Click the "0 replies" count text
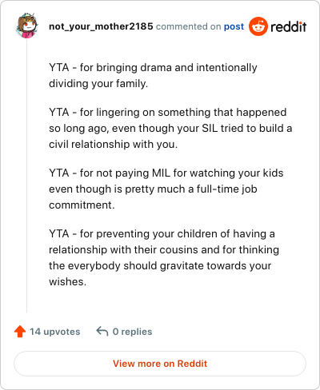This screenshot has width=320, height=390. (x=132, y=332)
